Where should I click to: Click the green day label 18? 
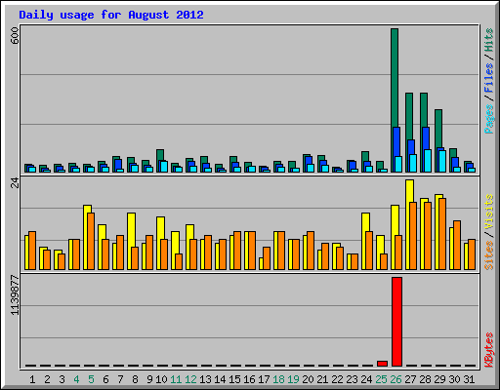point(278,379)
